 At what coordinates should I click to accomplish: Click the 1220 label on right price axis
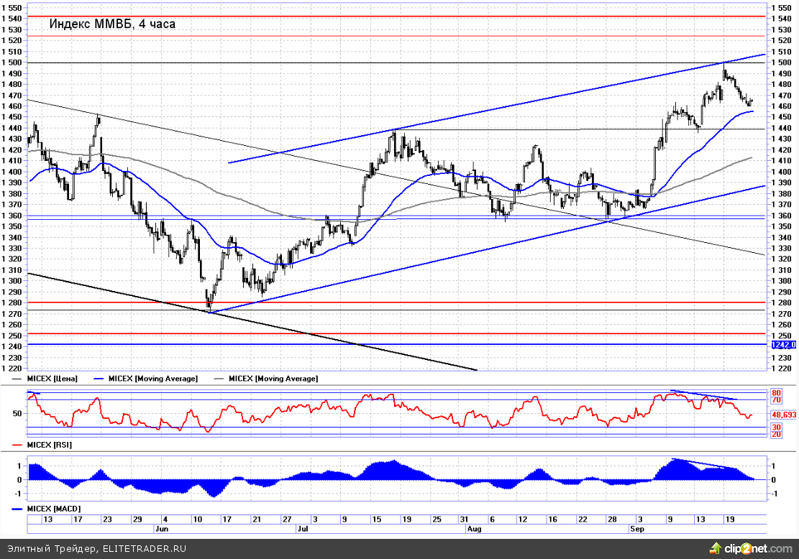point(781,369)
